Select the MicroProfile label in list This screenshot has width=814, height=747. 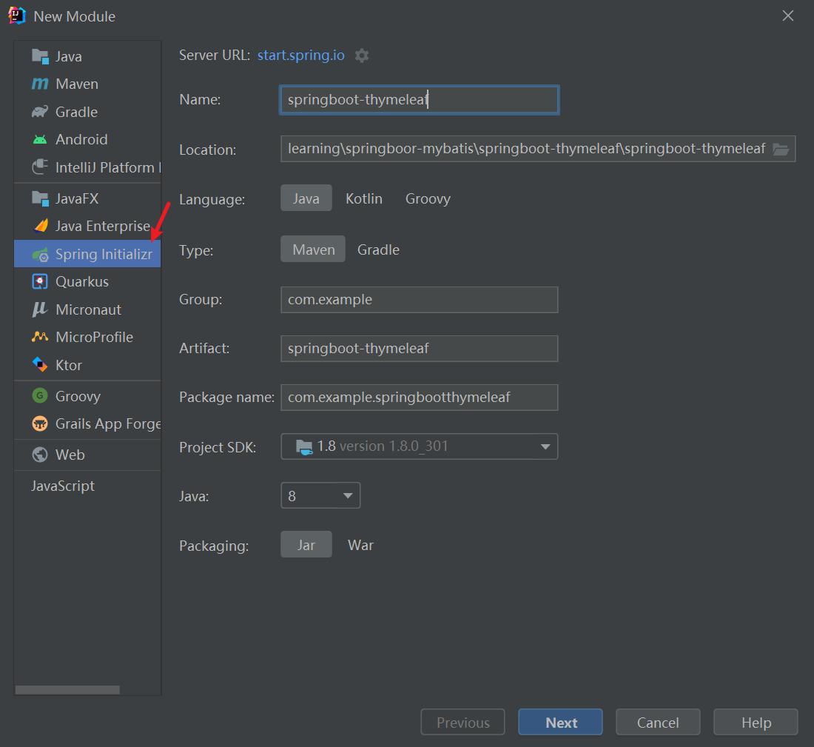pos(95,337)
